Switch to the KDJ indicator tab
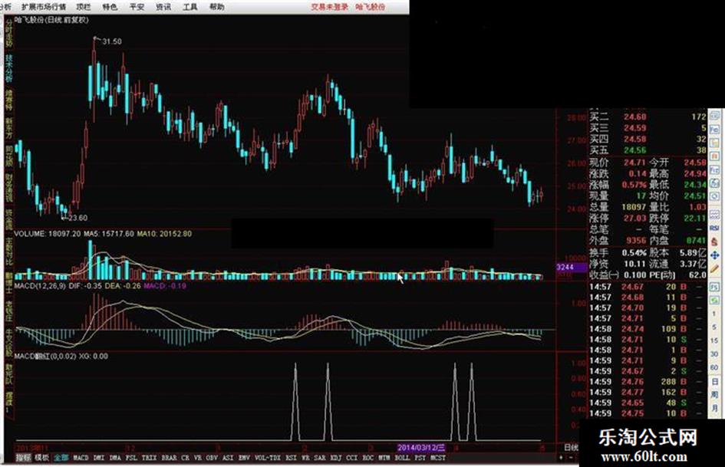Viewport: 725px width, 467px height. [x=336, y=458]
